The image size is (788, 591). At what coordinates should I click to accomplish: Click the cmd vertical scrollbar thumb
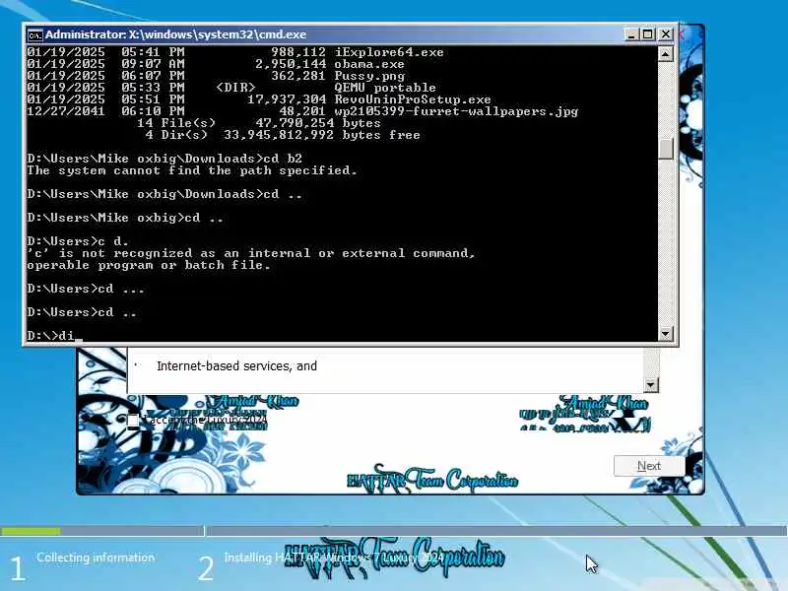click(x=666, y=149)
